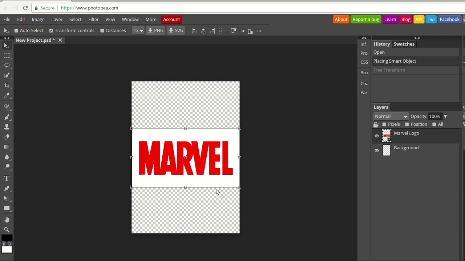
Task: Select the Brush tool
Action: pyautogui.click(x=7, y=117)
